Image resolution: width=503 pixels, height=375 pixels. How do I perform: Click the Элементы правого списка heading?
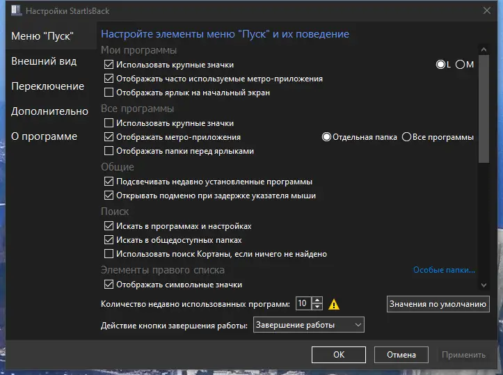(162, 270)
